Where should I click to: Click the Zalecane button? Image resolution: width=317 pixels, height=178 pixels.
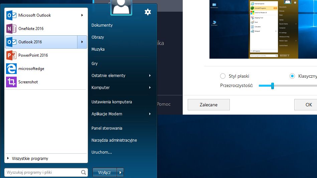pyautogui.click(x=209, y=105)
